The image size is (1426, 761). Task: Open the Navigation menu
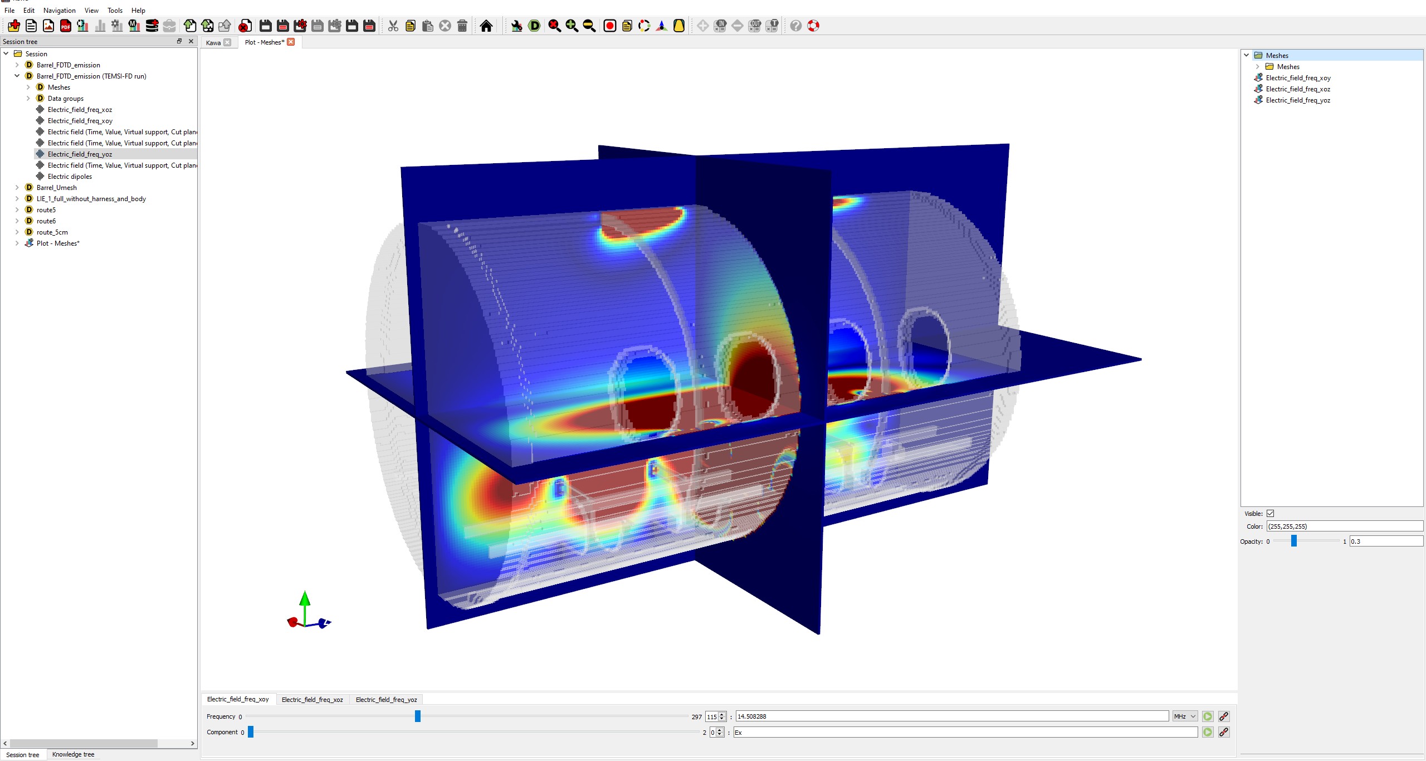coord(59,11)
